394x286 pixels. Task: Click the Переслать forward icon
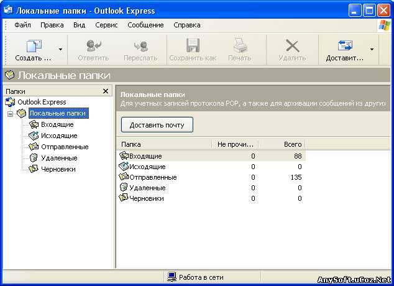pos(140,46)
